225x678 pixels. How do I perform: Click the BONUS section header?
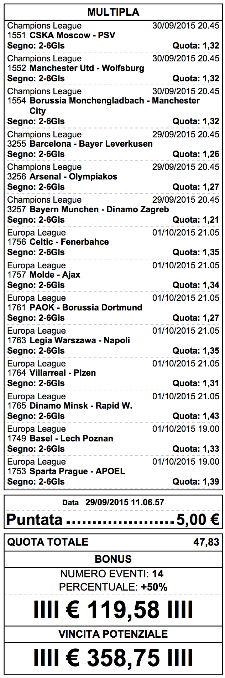113,559
